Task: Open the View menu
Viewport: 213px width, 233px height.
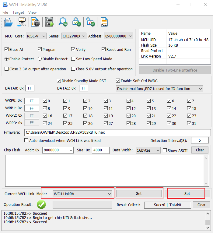Action: 32,12
